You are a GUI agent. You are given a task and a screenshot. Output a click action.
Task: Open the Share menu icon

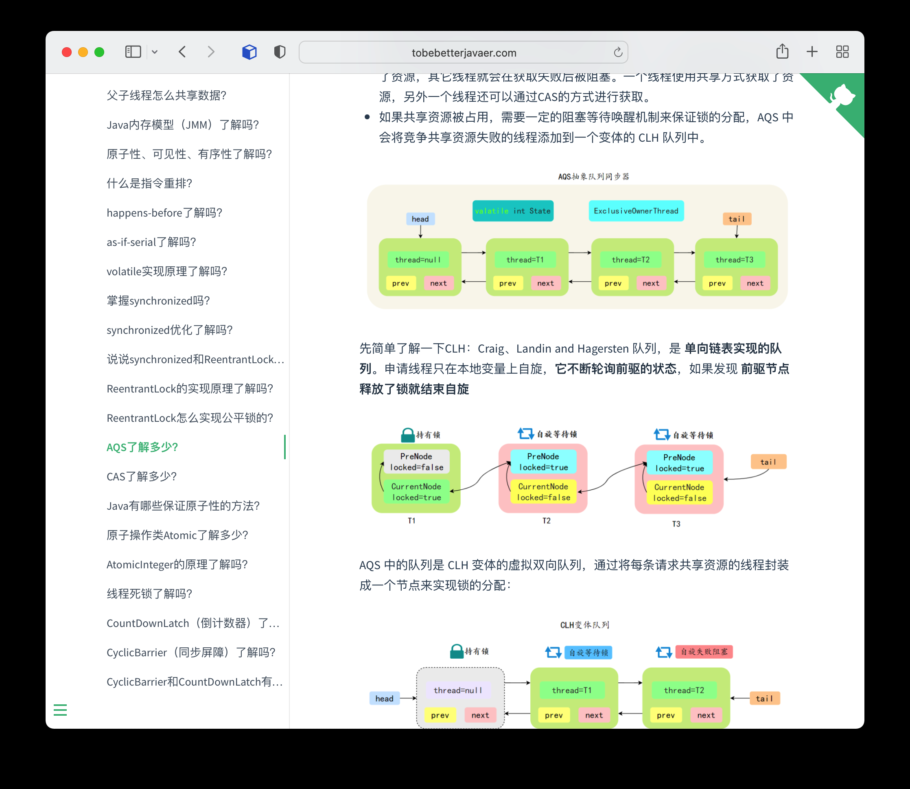[x=782, y=52]
